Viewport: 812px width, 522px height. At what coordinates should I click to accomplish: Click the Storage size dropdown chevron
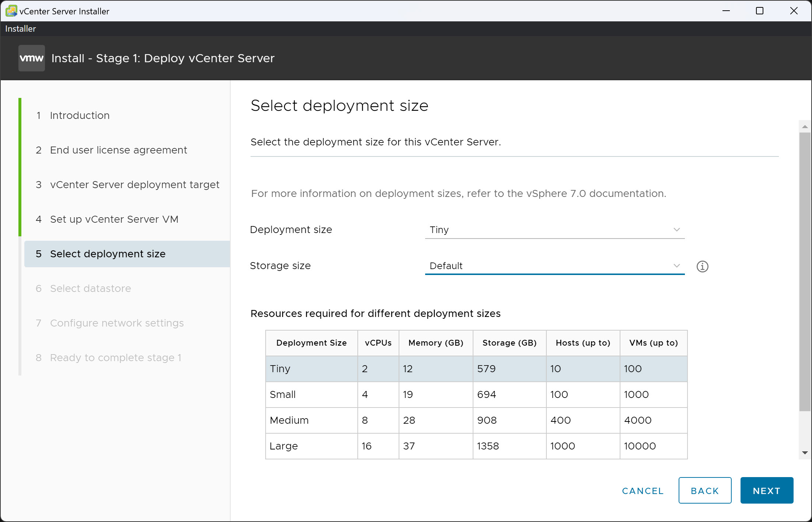pos(677,265)
